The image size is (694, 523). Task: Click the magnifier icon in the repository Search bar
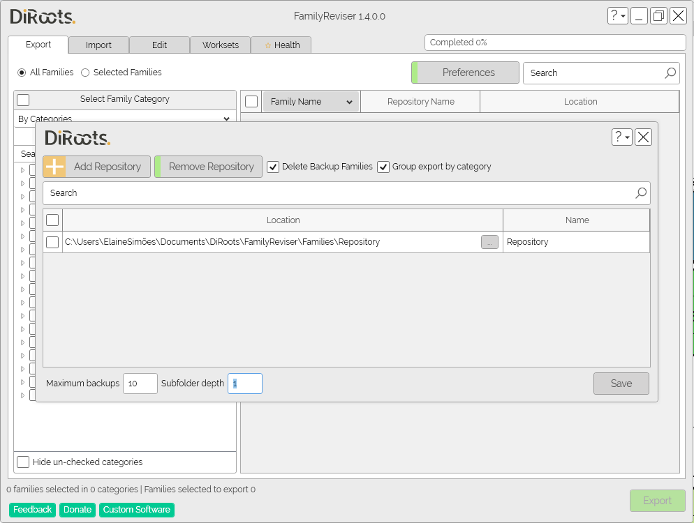tap(640, 193)
